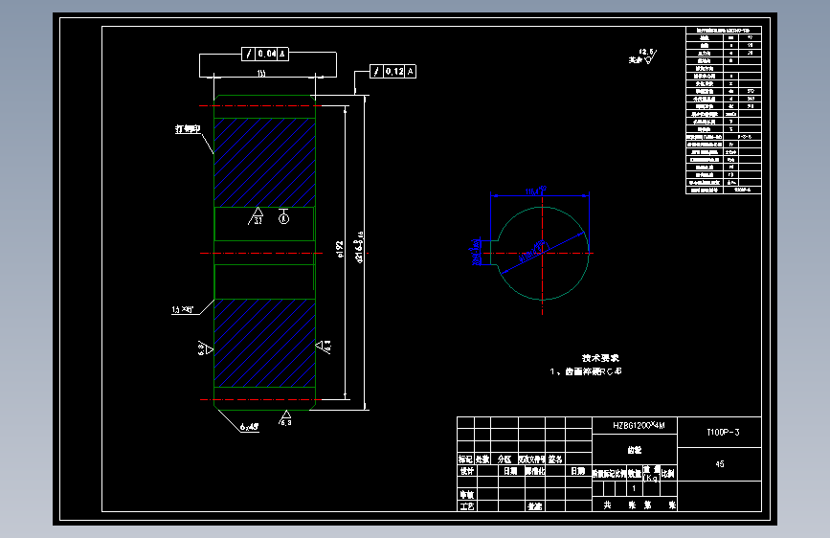This screenshot has width=830, height=538.
Task: Select the 6x45° chamfer annotation
Action: (x=249, y=427)
